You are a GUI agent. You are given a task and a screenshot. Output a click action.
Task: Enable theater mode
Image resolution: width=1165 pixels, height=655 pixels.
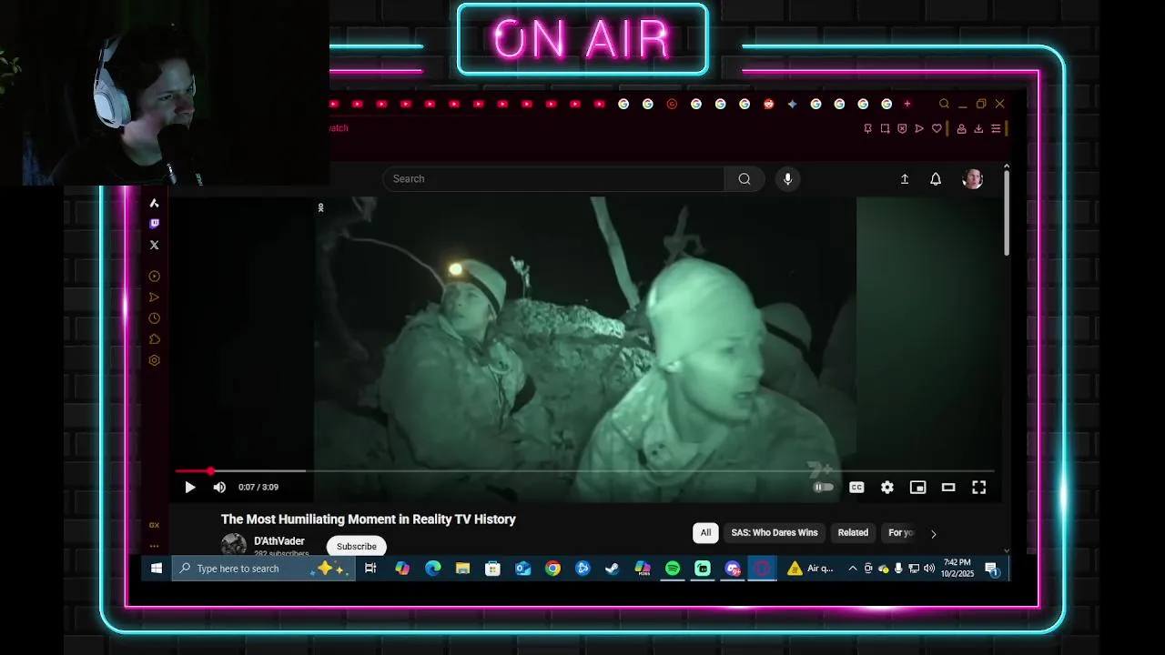(948, 488)
